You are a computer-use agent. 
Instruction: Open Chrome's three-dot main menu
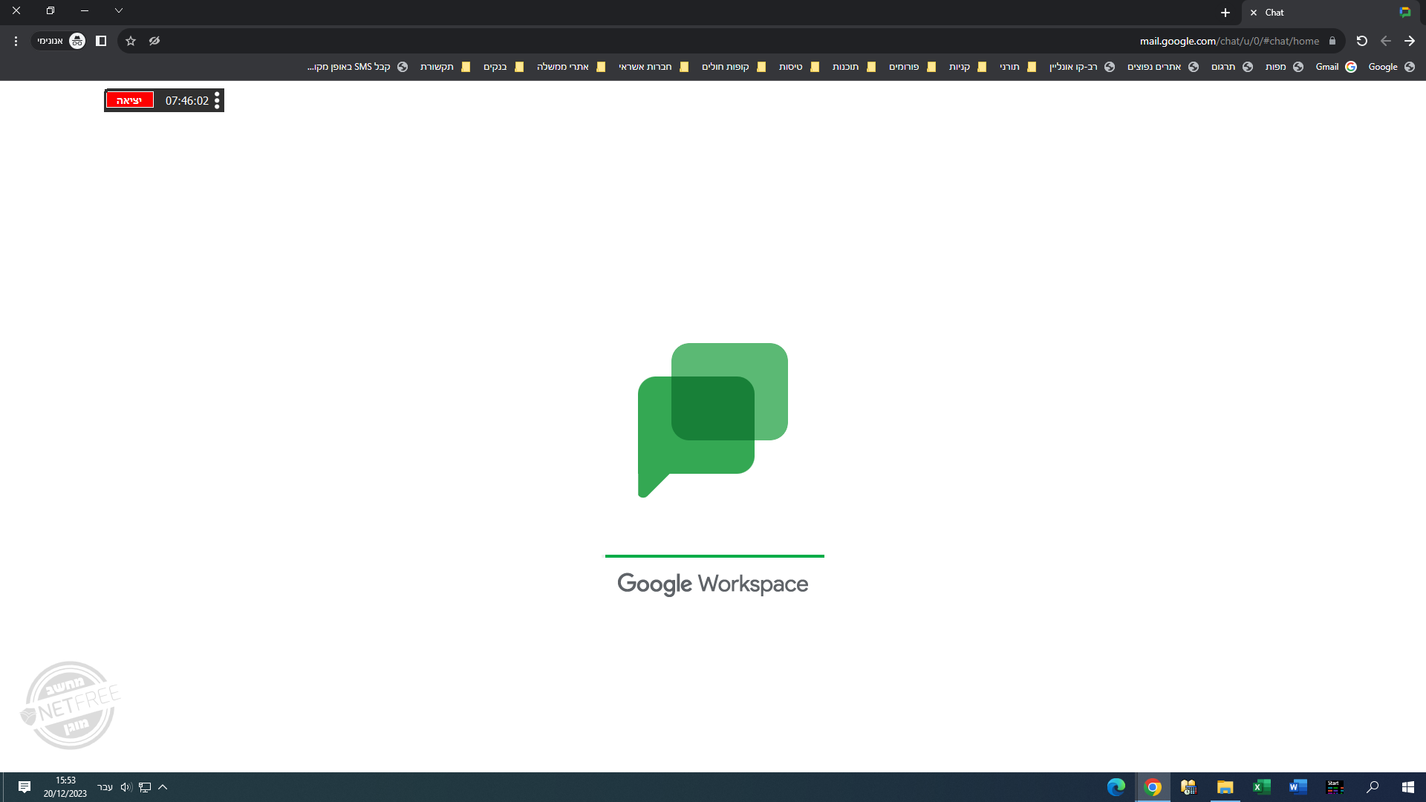(16, 41)
